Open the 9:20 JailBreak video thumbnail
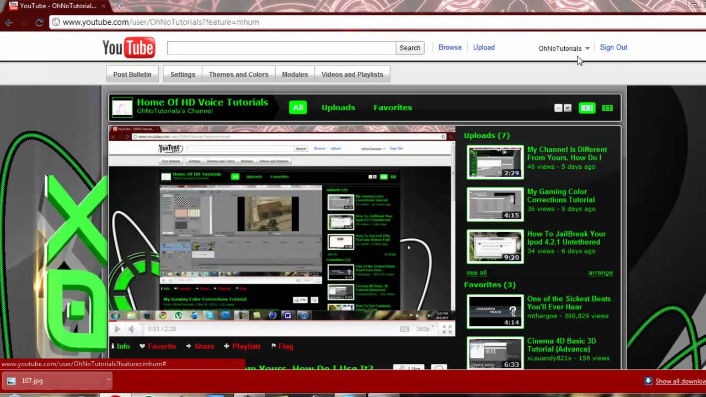This screenshot has width=706, height=397. [x=495, y=246]
